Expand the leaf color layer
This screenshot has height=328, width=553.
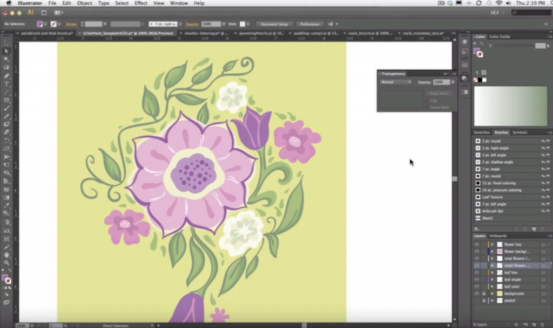click(492, 287)
